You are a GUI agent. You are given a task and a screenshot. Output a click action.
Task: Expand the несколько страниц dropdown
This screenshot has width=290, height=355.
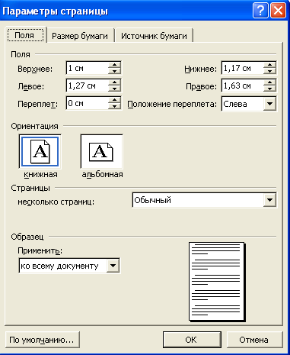(x=269, y=200)
